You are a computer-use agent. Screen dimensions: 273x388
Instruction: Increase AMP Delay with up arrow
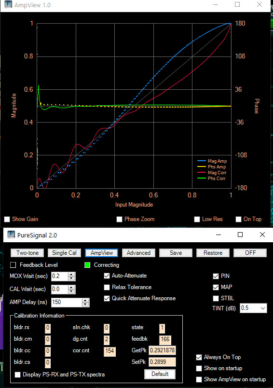(x=85, y=300)
